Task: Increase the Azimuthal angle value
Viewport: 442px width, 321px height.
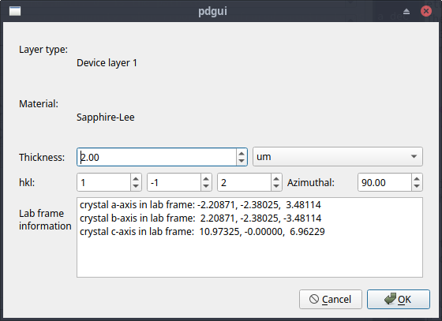Action: point(417,179)
